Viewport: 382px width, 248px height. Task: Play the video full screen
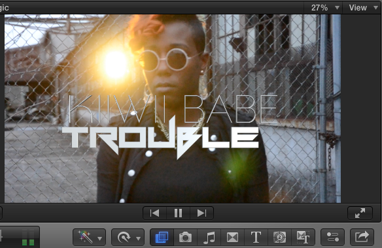pos(360,213)
